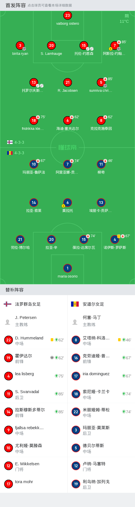Open player 21 R. Jacobsen's details
The width and height of the screenshot is (135, 507).
click(x=67, y=86)
